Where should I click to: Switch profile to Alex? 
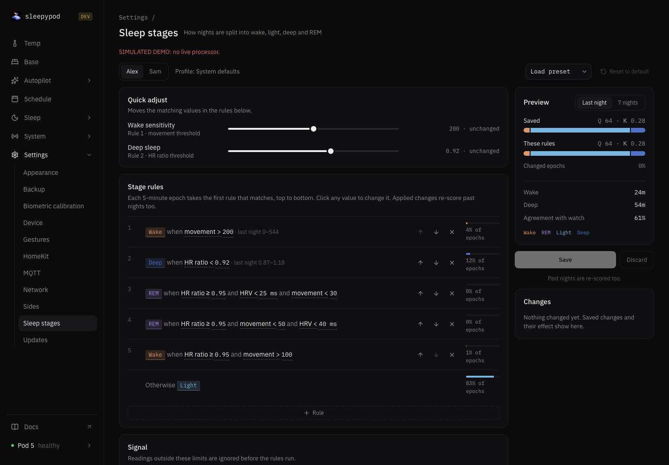pos(132,72)
